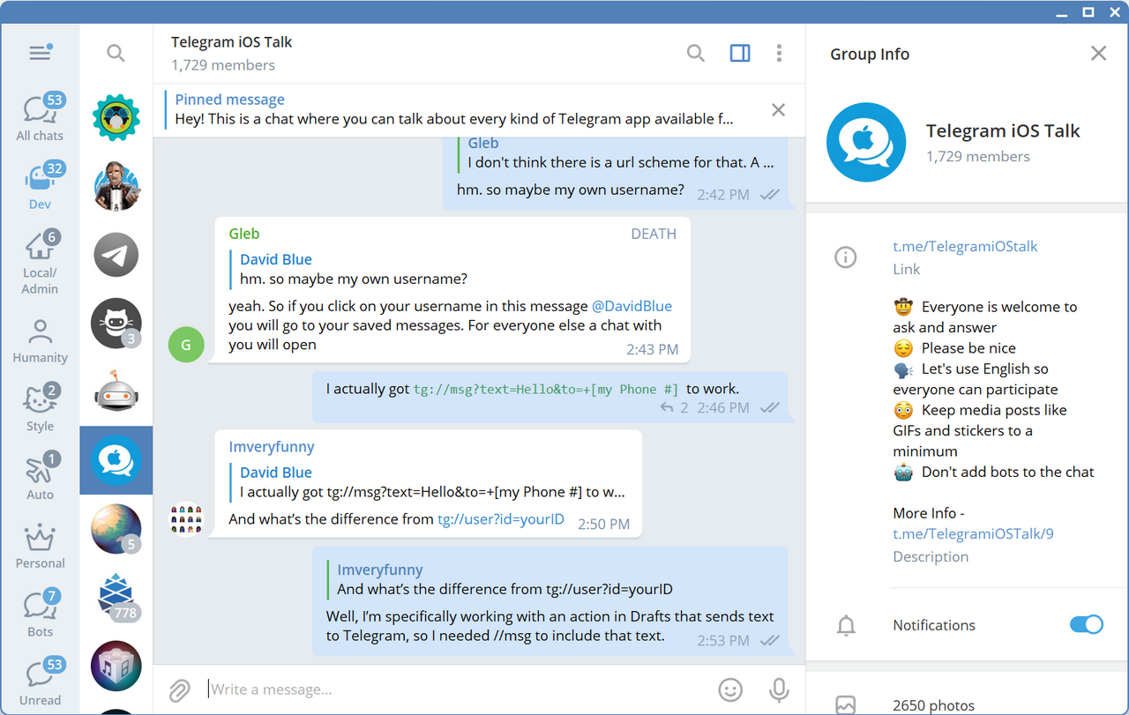This screenshot has height=715, width=1129.
Task: Switch to the Auto folder
Action: click(x=40, y=477)
